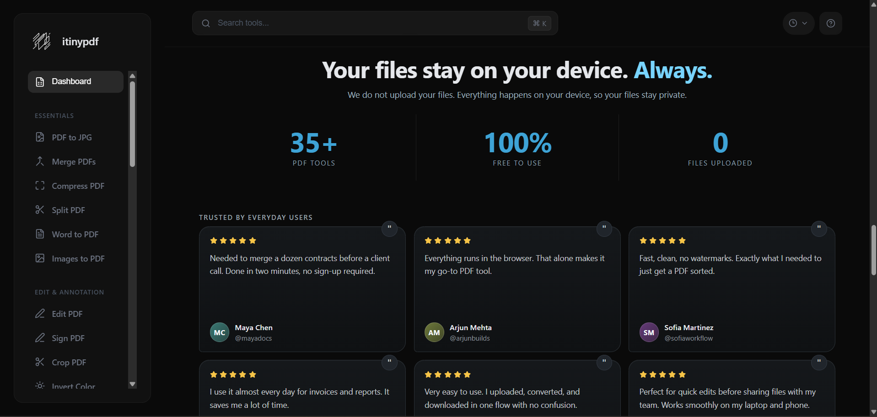Click the search magnifier icon
This screenshot has width=877, height=417.
205,23
